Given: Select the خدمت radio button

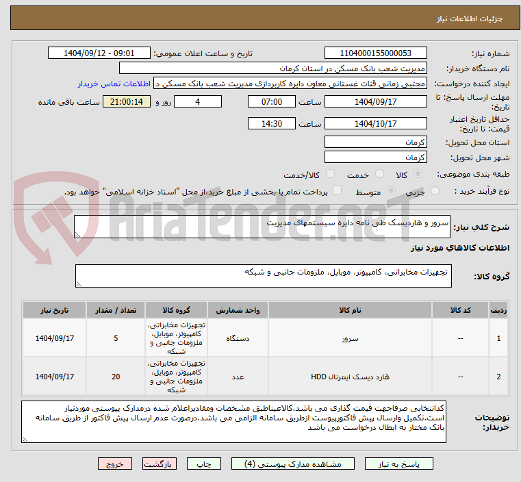Looking at the screenshot, I should click(379, 174).
